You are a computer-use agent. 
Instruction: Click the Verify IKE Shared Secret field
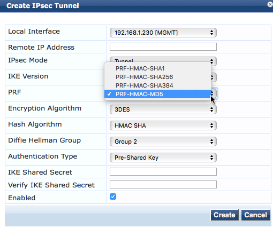coord(163,185)
